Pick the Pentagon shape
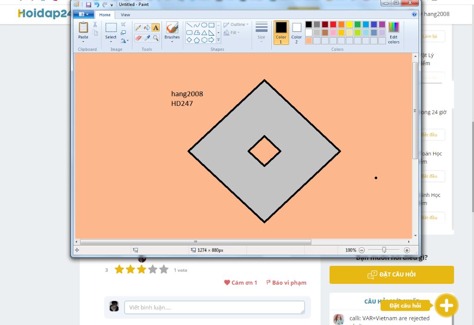This screenshot has width=474, height=325. click(197, 40)
